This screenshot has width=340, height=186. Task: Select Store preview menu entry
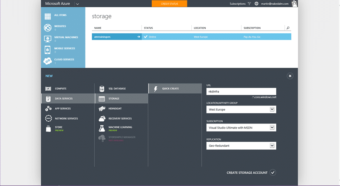[68, 129]
